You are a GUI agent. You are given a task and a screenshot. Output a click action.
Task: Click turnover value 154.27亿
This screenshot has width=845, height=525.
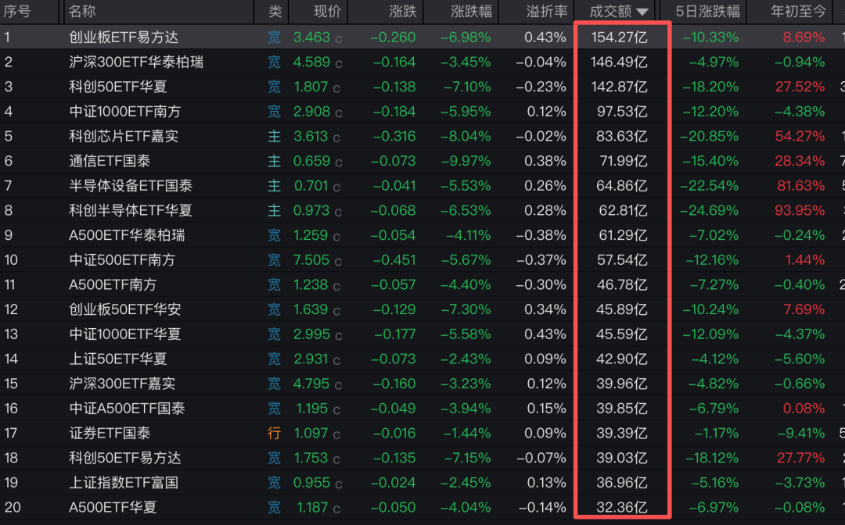click(619, 37)
